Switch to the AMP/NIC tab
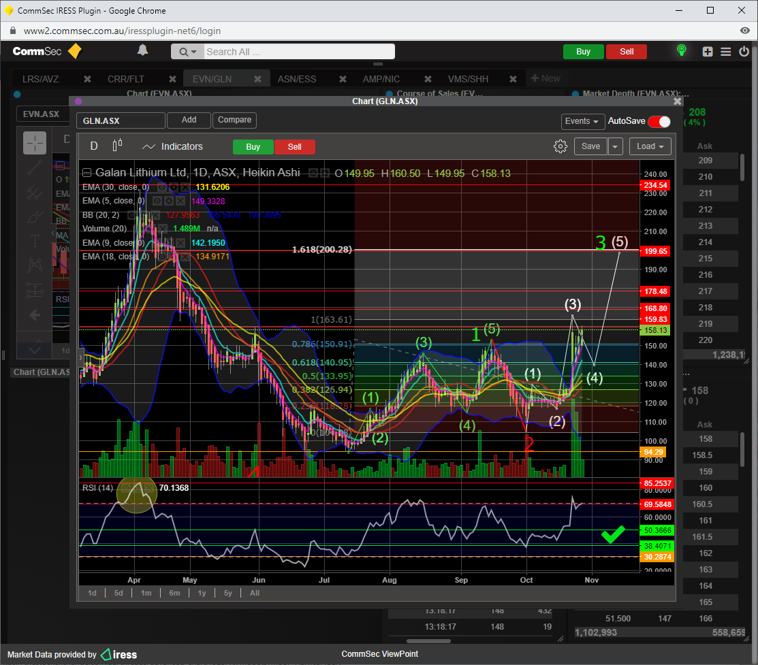This screenshot has height=665, width=758. click(381, 79)
